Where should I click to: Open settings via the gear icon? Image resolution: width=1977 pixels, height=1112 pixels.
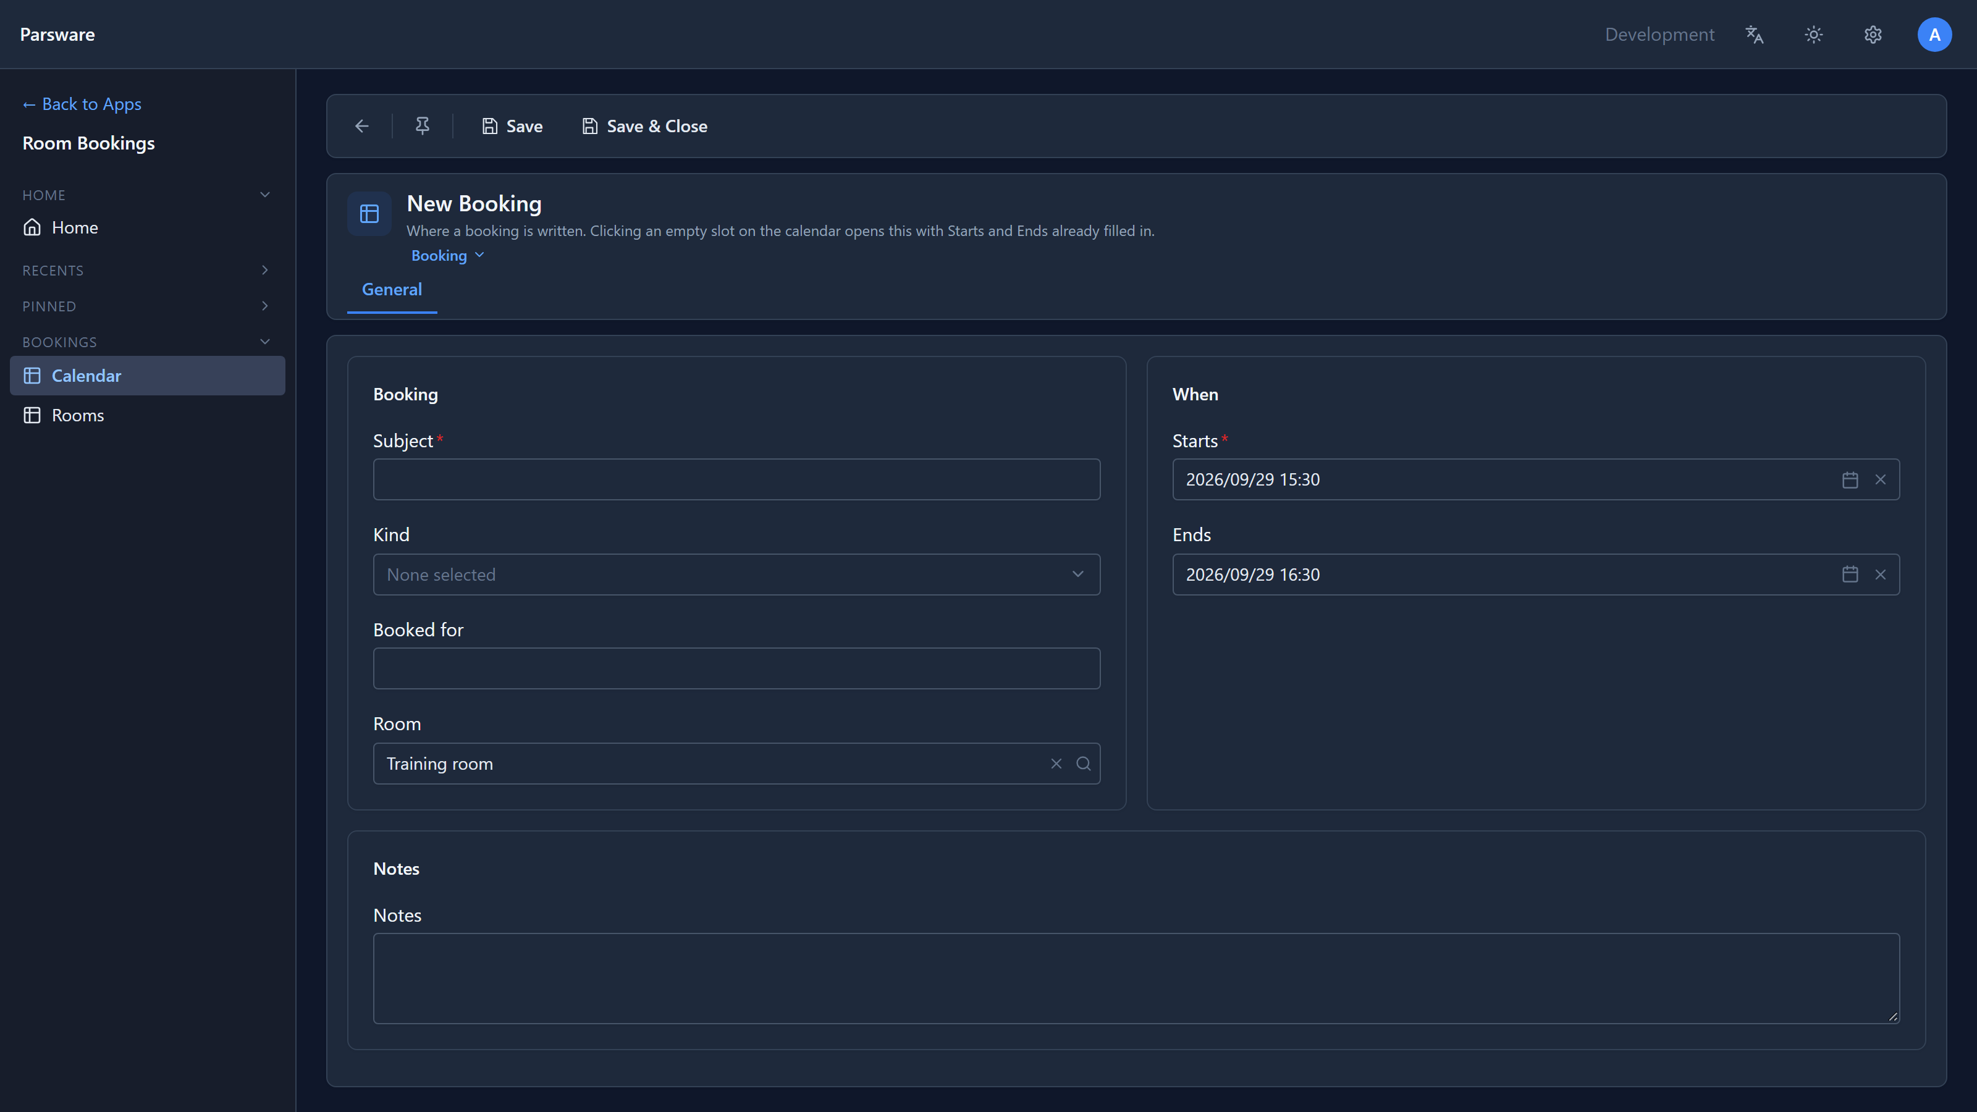[1873, 35]
